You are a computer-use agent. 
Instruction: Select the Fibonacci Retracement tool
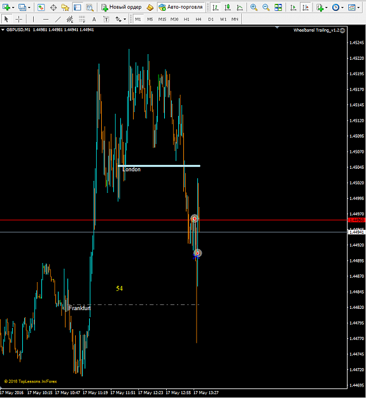pyautogui.click(x=82, y=19)
